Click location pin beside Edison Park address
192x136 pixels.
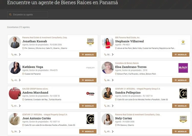pyautogui.click(x=116, y=74)
